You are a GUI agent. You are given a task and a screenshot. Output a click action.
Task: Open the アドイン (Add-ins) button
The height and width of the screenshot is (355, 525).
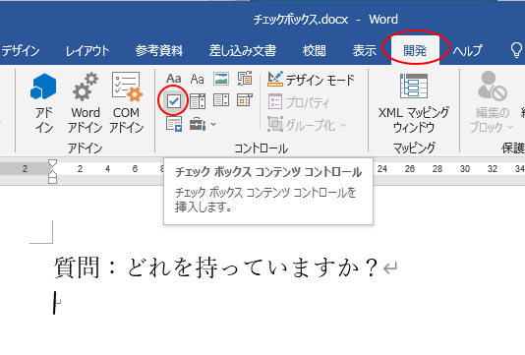click(43, 103)
